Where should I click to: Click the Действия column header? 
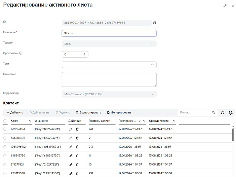click(x=75, y=121)
